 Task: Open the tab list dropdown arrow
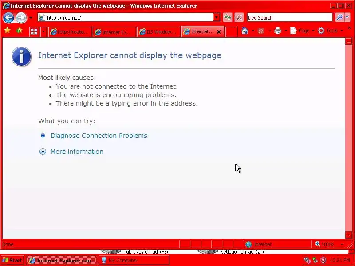click(43, 31)
